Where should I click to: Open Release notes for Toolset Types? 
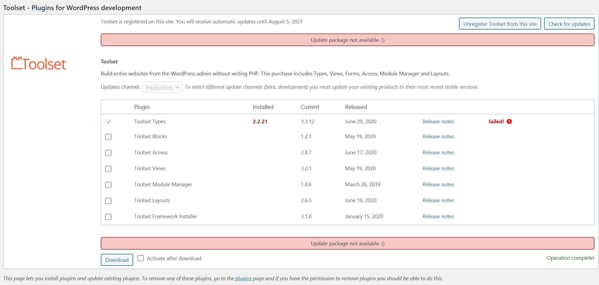point(438,121)
